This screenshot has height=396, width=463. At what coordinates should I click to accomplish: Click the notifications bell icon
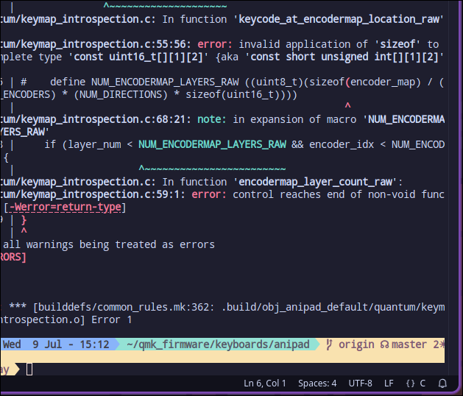[442, 383]
